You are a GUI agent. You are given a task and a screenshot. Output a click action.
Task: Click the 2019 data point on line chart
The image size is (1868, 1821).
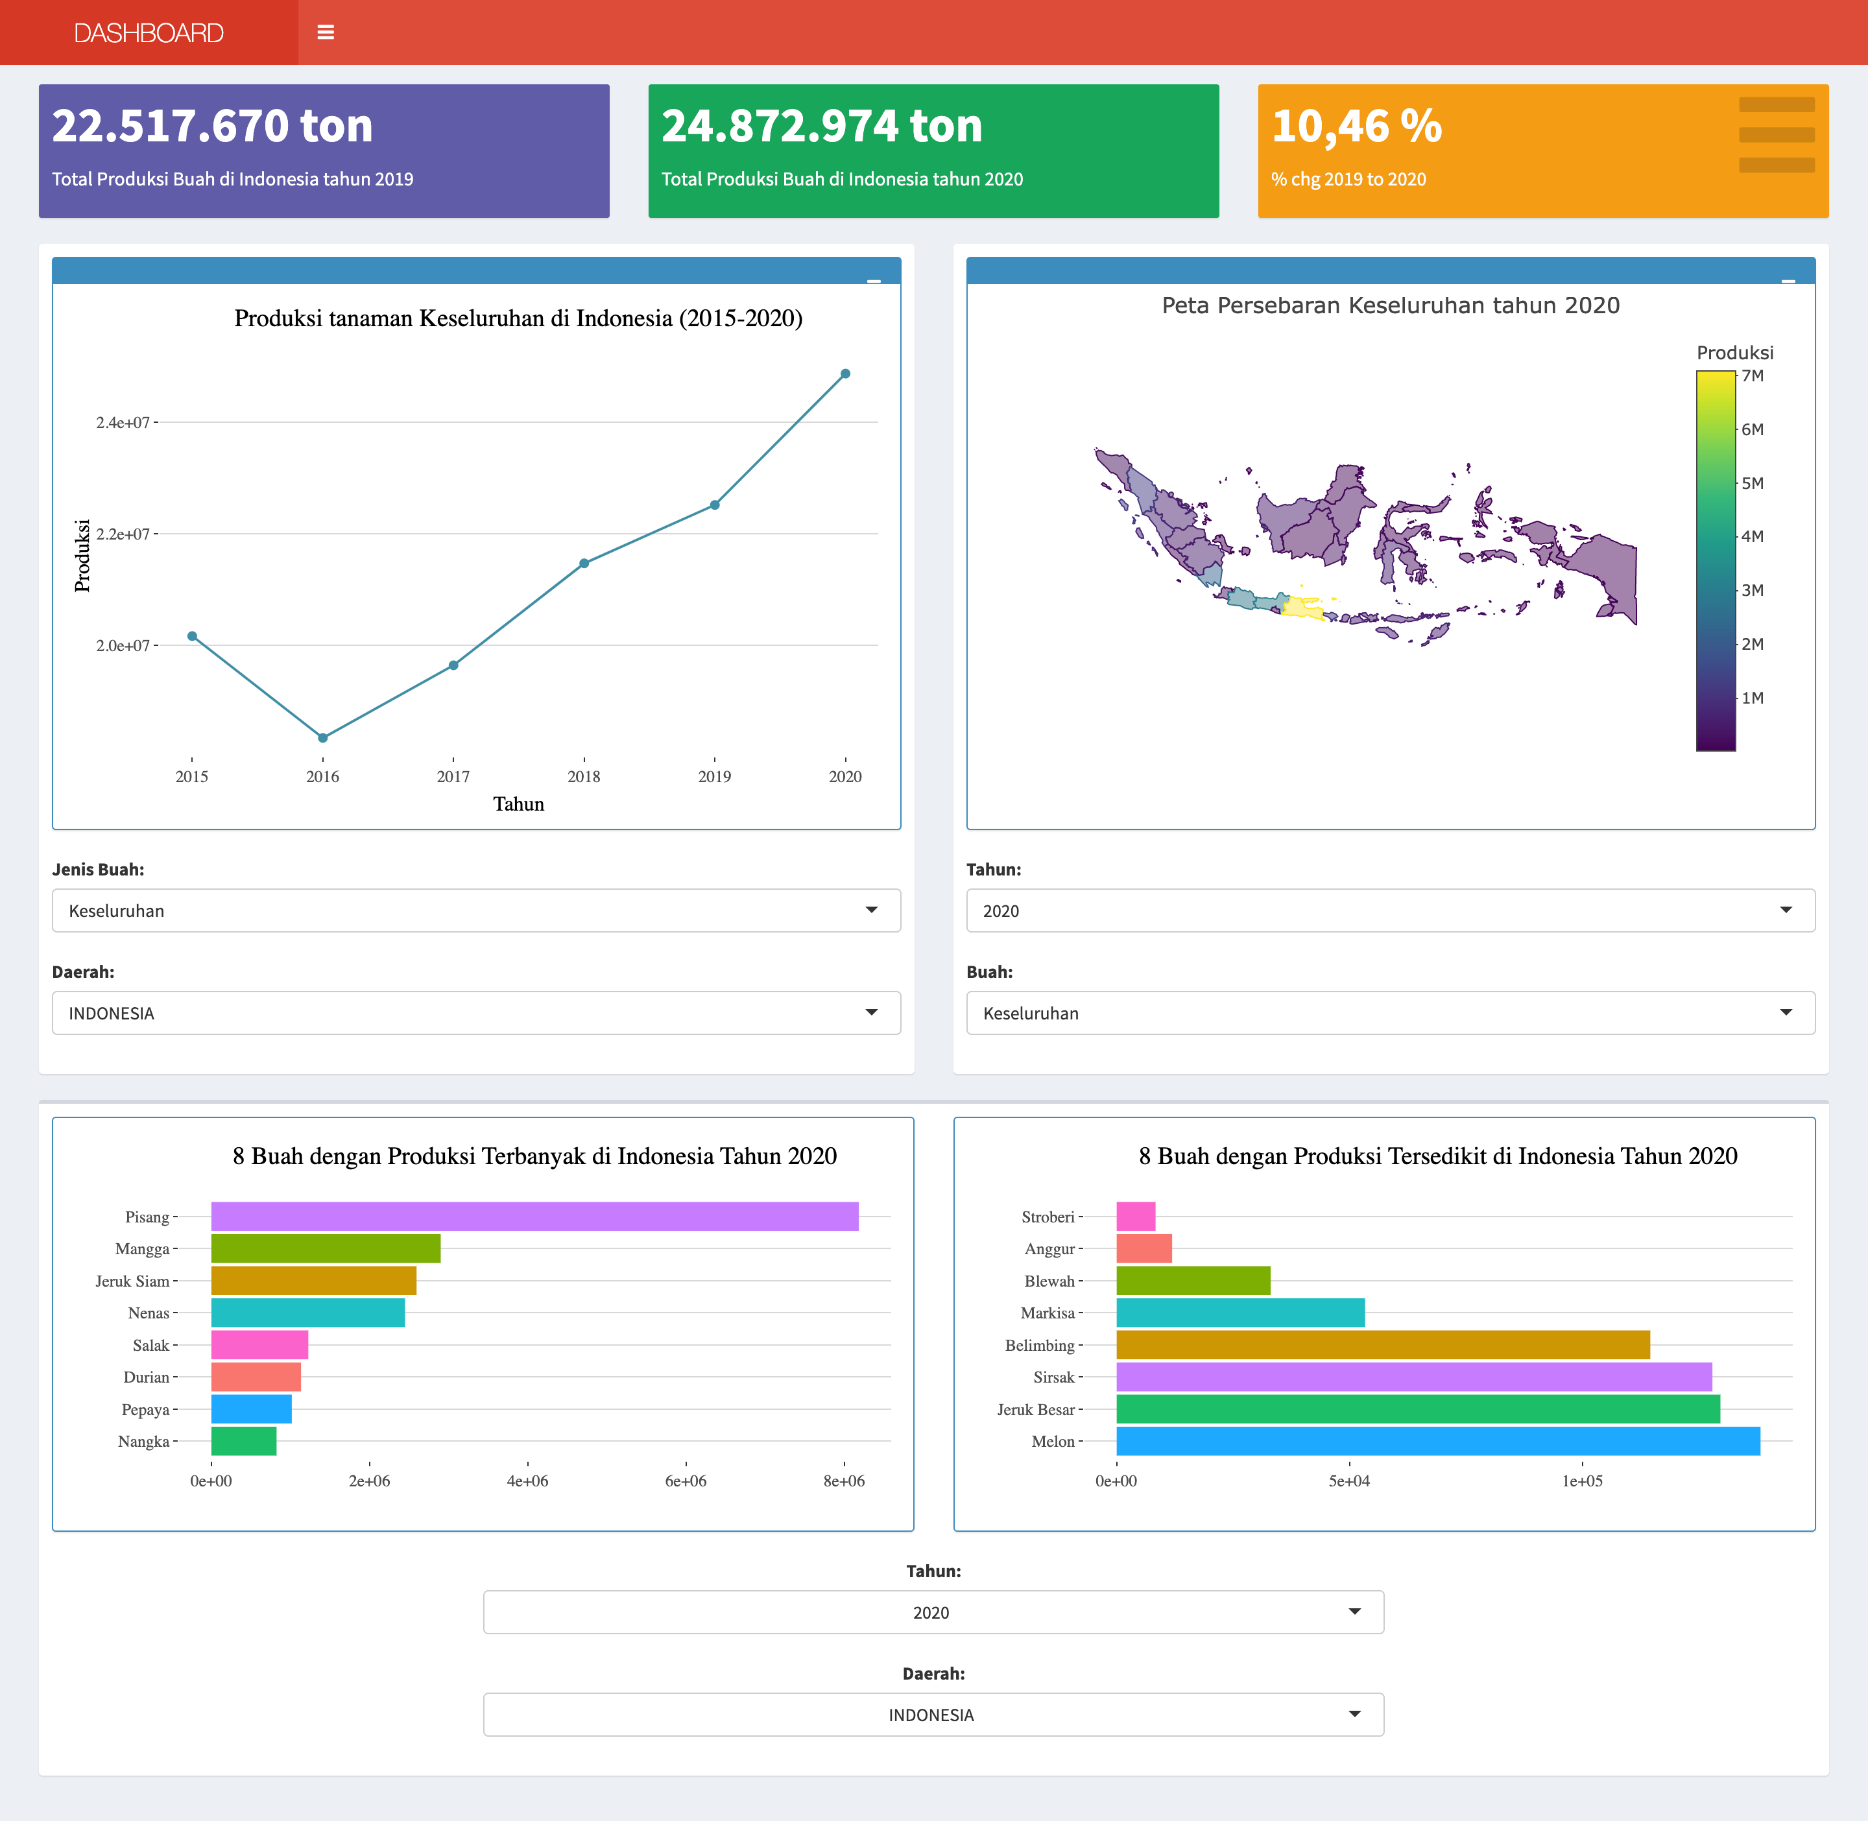(715, 505)
